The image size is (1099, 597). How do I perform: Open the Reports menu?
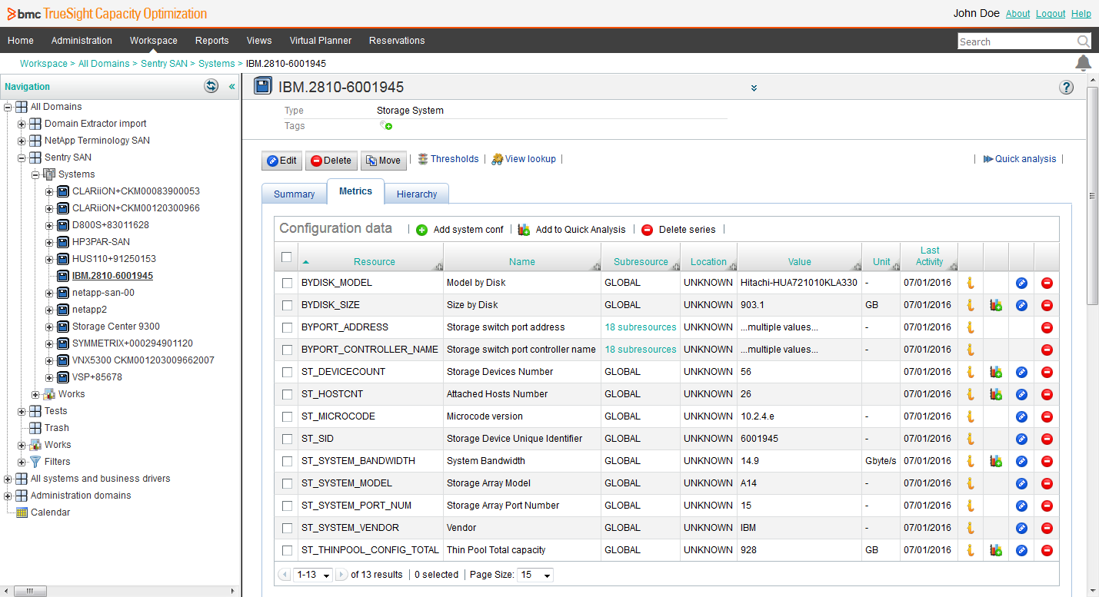click(x=211, y=41)
